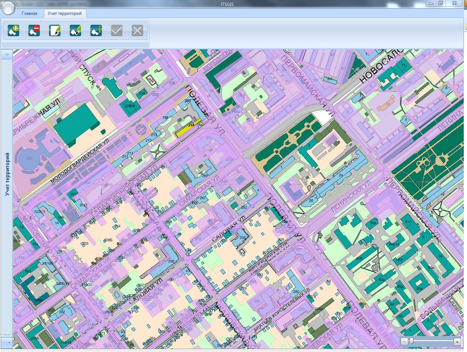The height and width of the screenshot is (352, 467).
Task: Open the vertical Учет территорий side panel
Action: (x=7, y=174)
